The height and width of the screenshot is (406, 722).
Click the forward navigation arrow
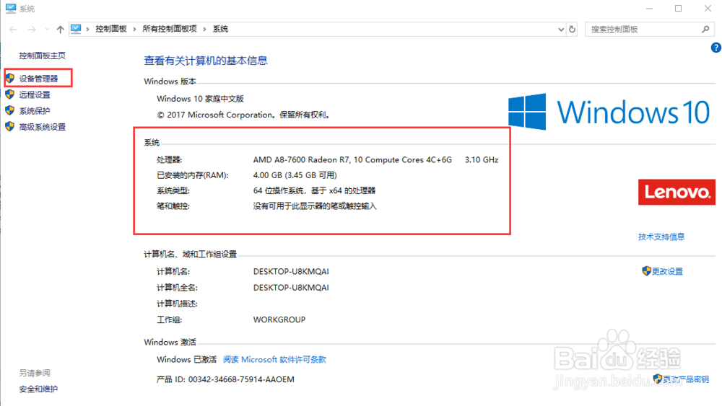tap(32, 30)
